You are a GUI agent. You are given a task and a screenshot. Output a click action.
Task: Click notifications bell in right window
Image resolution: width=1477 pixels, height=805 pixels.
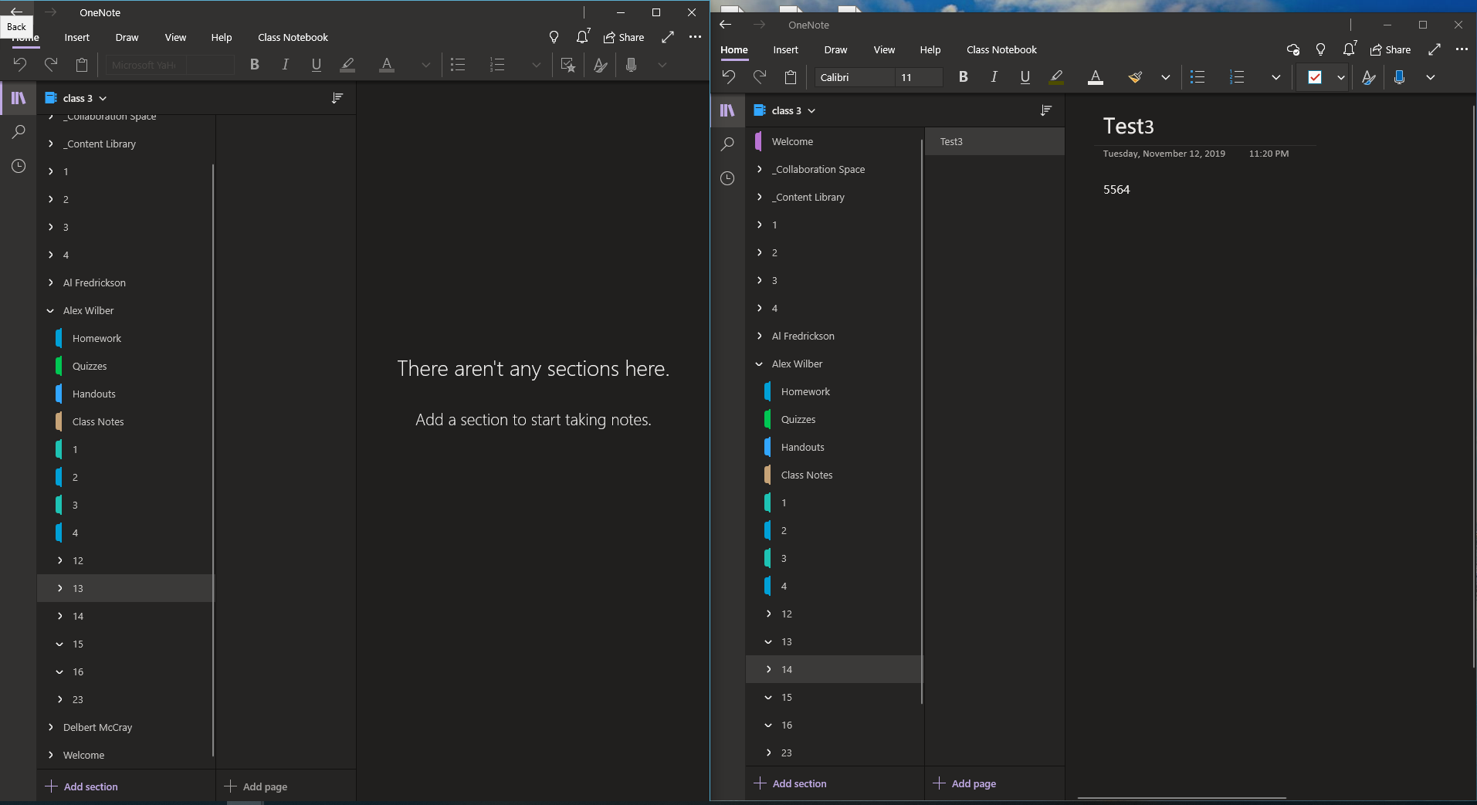pyautogui.click(x=1349, y=49)
